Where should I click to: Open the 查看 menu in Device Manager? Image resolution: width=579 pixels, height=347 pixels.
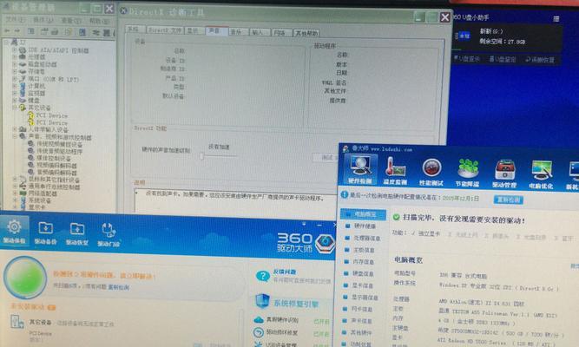point(71,21)
